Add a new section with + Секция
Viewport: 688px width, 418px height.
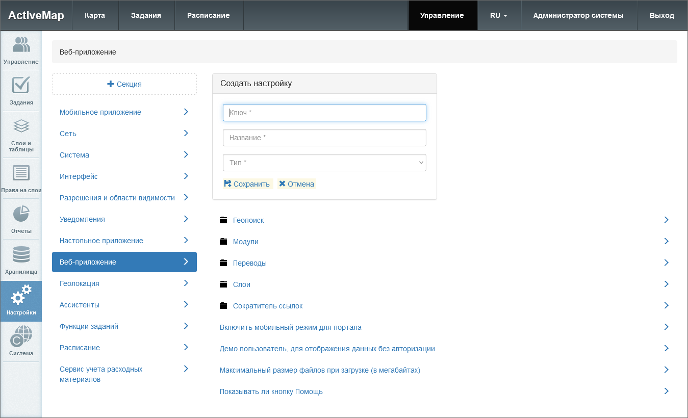[x=124, y=84]
